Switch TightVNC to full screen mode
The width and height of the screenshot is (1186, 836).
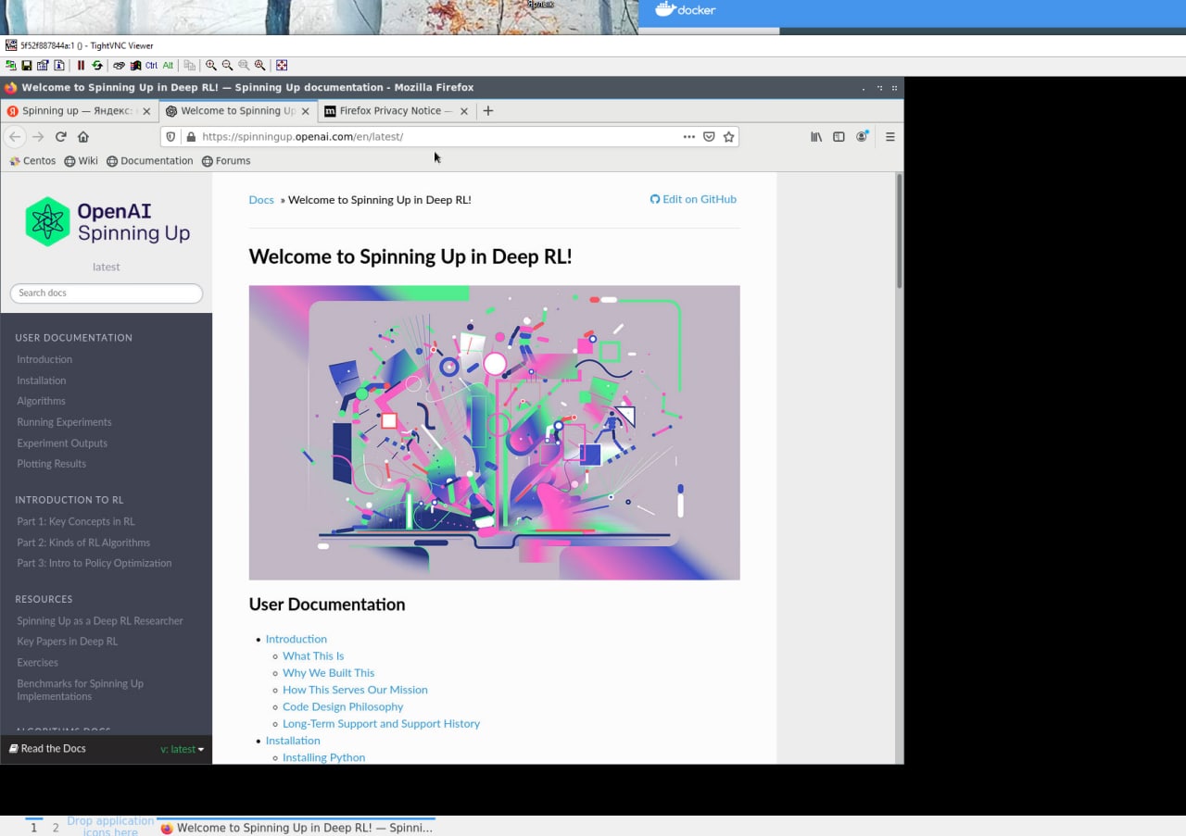click(x=282, y=66)
